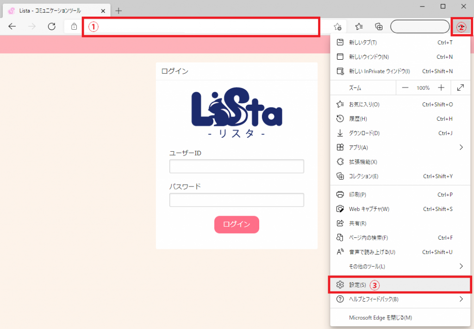Select 音声で読み上げる(U) menu item

point(400,252)
